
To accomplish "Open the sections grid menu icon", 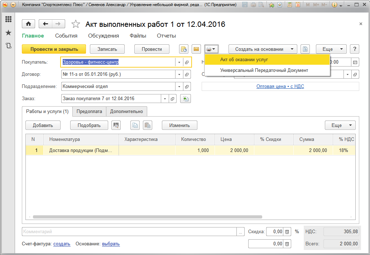I will [8, 19].
